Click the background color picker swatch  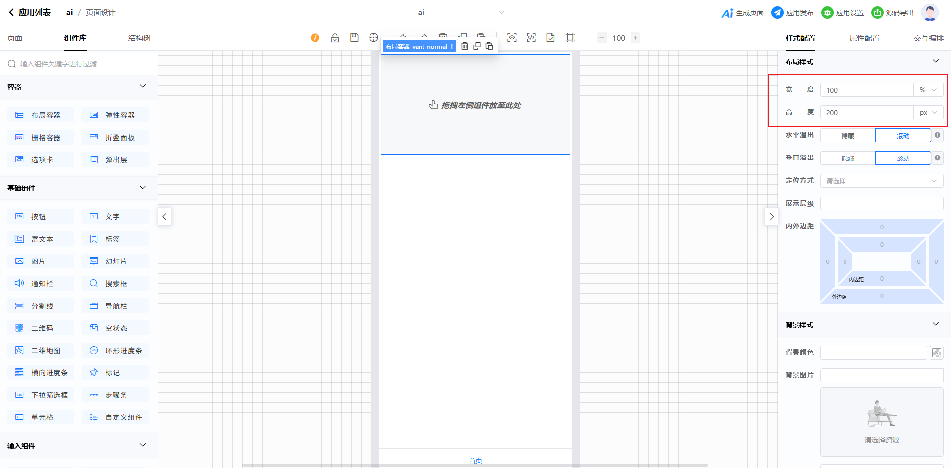936,353
